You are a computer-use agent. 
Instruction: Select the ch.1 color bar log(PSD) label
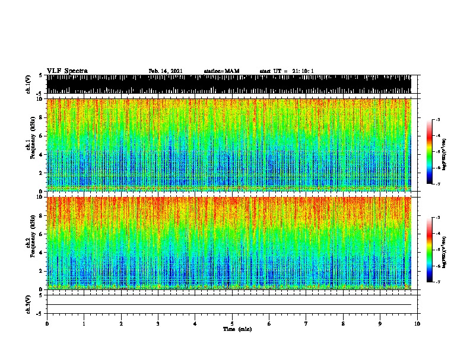pyautogui.click(x=444, y=154)
